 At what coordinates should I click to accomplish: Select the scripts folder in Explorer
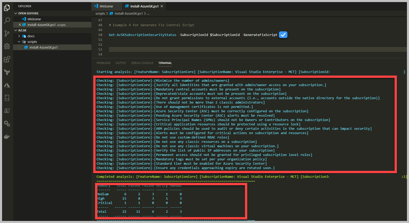click(52, 42)
